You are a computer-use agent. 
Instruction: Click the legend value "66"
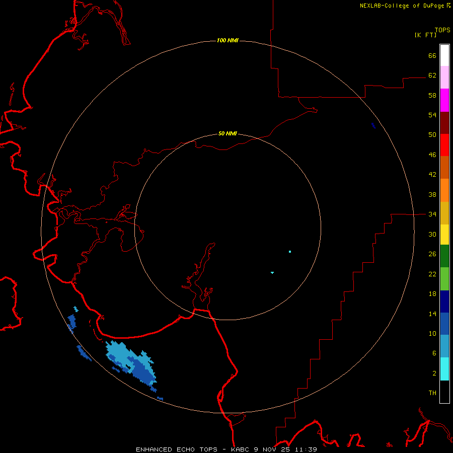(x=432, y=55)
